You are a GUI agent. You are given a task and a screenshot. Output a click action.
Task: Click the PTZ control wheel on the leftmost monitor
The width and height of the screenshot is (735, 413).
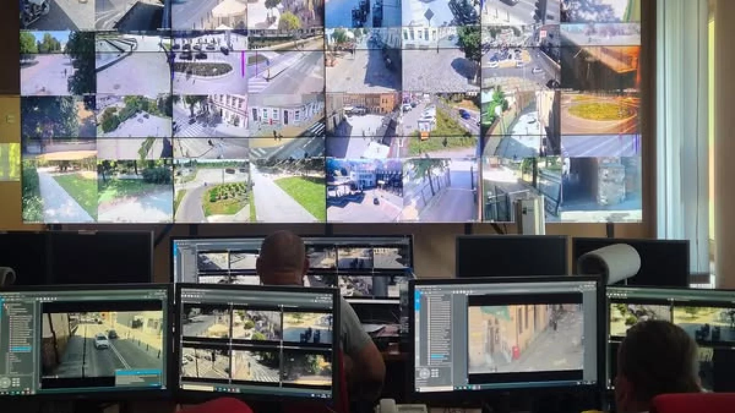click(6, 382)
